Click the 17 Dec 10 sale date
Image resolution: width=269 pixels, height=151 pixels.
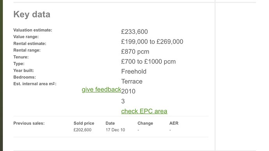click(115, 130)
